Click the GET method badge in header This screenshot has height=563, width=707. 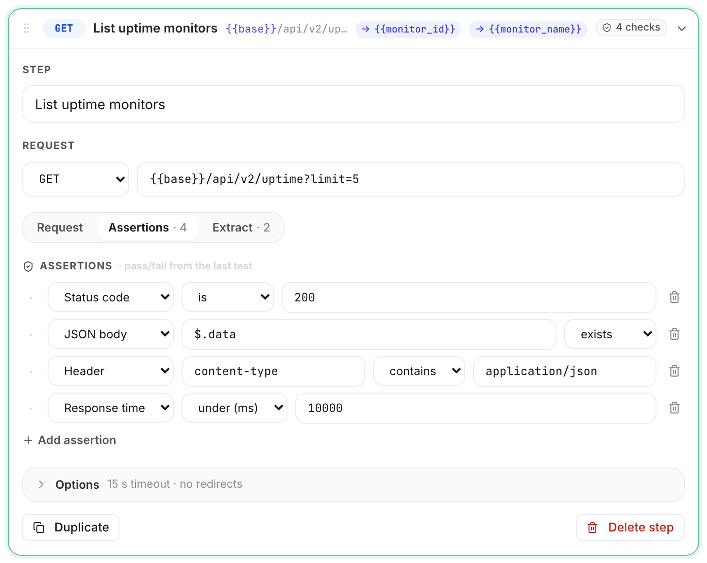pos(64,29)
